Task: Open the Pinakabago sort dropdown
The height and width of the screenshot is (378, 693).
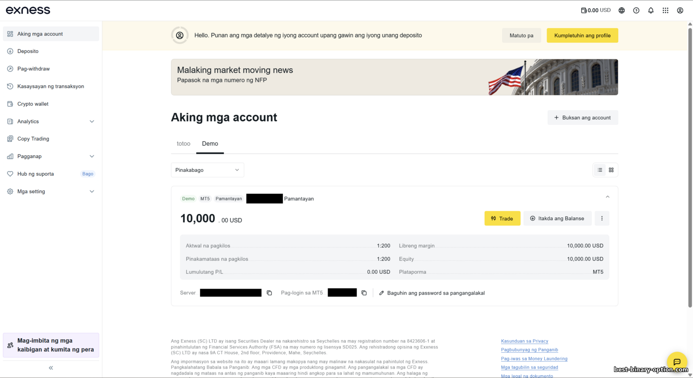Action: coord(207,170)
